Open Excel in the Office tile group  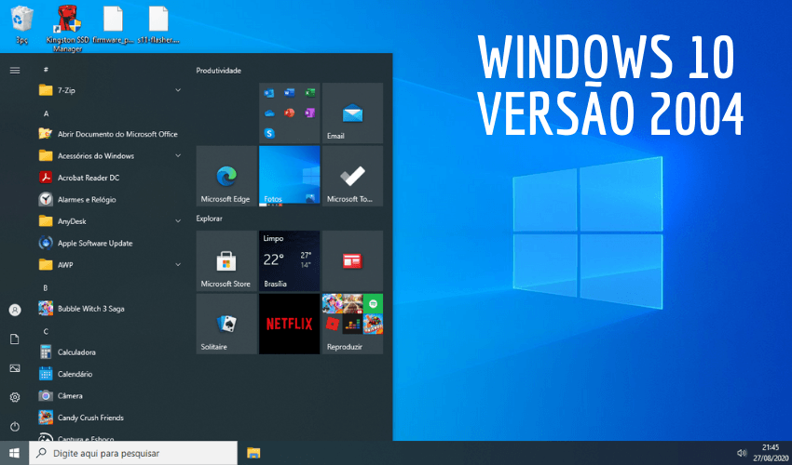click(x=309, y=93)
